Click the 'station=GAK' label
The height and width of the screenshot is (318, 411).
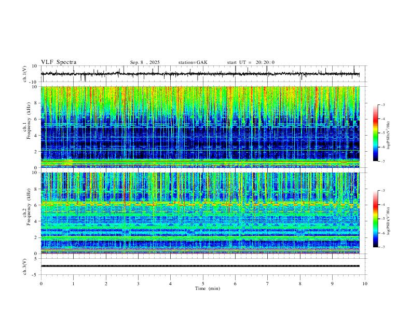(193, 62)
